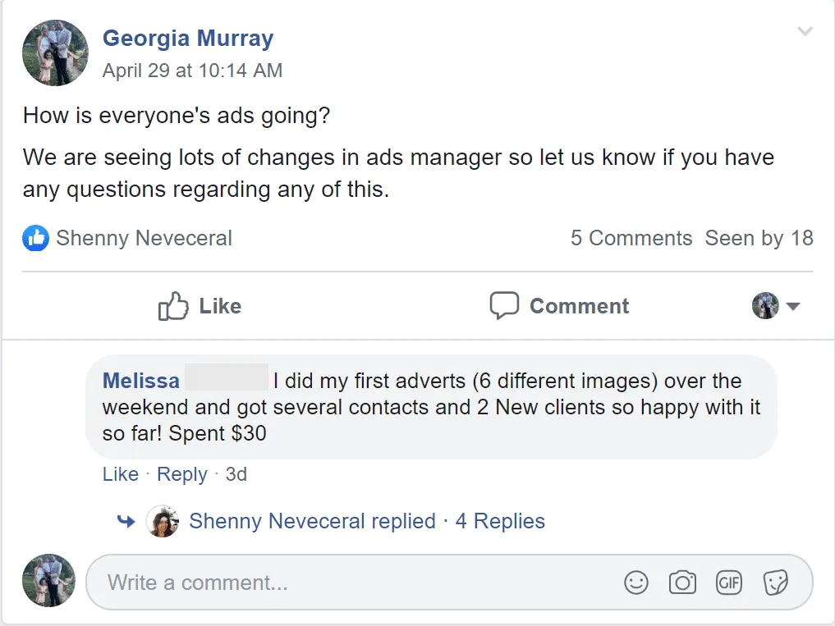This screenshot has width=835, height=626.
Task: Open Georgia Murray's profile name link
Action: tap(188, 38)
